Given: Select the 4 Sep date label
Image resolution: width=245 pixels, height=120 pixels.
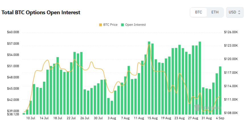Looking at the screenshot, I should (220, 118).
